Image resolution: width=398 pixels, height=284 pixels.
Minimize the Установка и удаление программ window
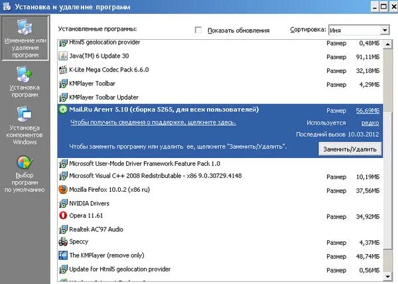375,7
